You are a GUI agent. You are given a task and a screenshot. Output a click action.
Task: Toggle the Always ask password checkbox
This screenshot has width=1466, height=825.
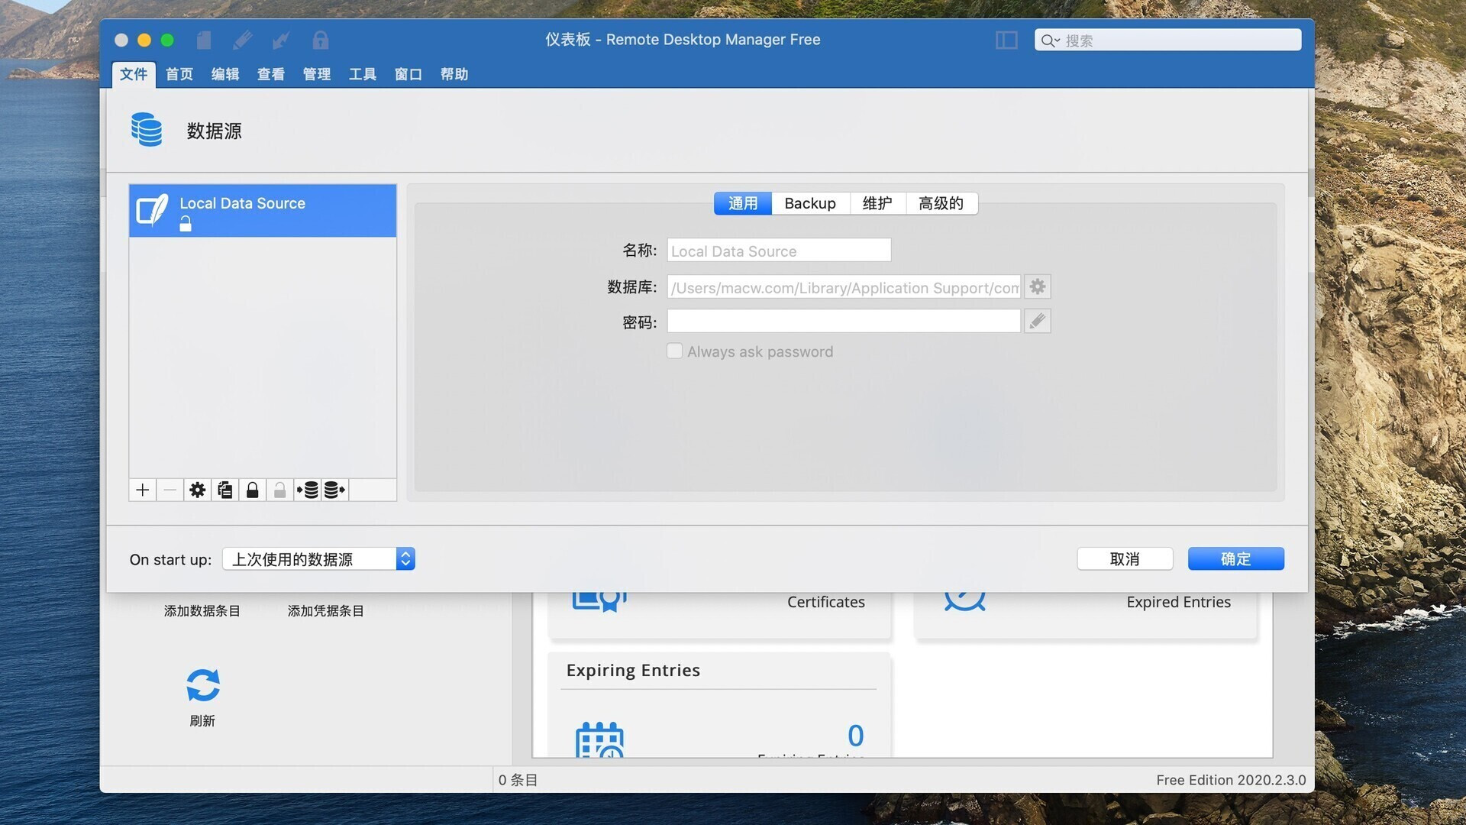[673, 351]
